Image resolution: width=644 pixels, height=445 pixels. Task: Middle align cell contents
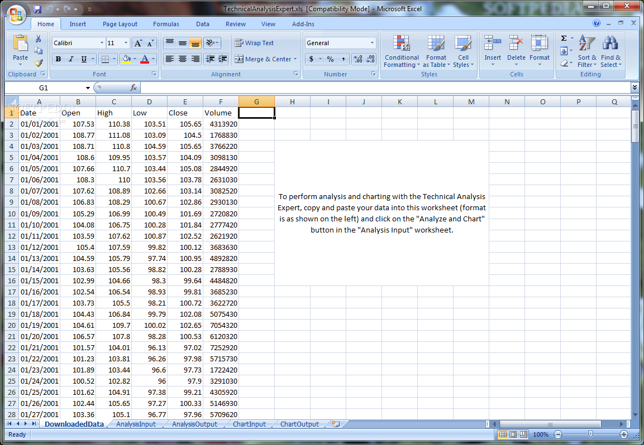[182, 42]
